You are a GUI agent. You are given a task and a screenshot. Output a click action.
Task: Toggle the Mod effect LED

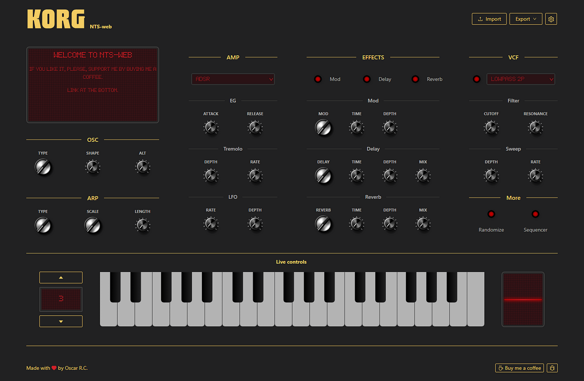click(318, 79)
